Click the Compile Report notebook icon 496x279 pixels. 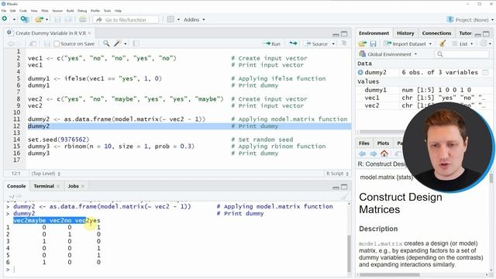coord(136,43)
